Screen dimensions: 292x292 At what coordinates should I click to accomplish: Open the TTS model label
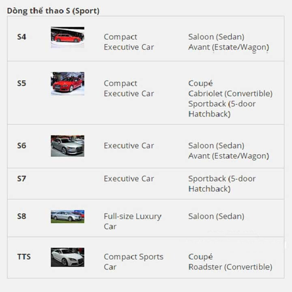coord(24,257)
